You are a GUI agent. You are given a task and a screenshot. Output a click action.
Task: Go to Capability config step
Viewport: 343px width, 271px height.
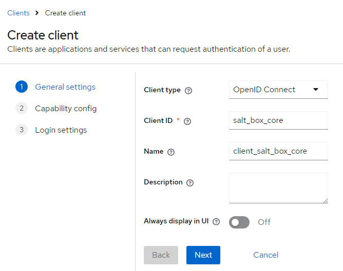click(66, 109)
